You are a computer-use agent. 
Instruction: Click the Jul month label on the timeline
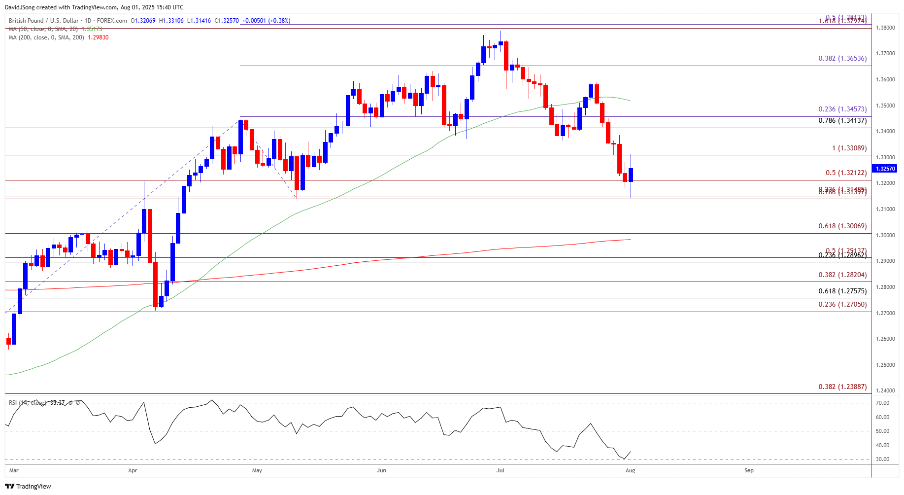coord(501,471)
